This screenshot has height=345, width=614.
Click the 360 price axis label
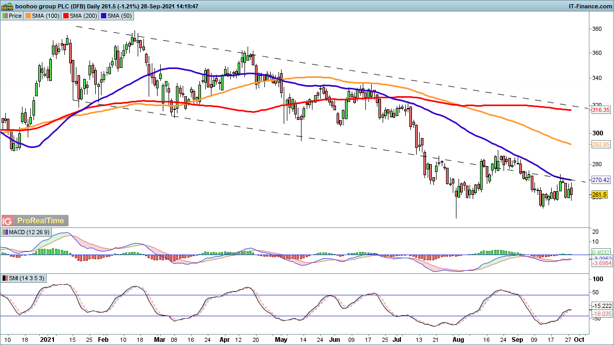click(597, 53)
